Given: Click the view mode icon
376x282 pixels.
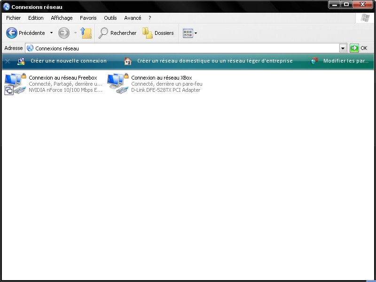Looking at the screenshot, I should 188,33.
